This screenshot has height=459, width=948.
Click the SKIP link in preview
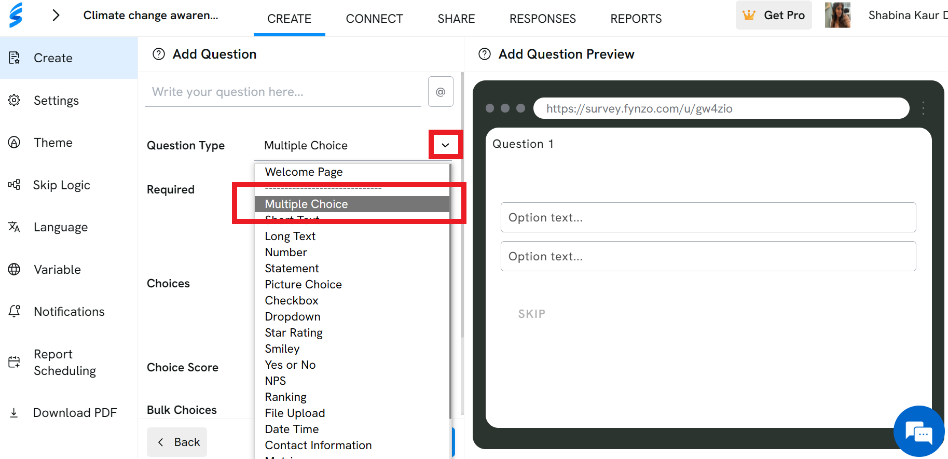tap(531, 314)
